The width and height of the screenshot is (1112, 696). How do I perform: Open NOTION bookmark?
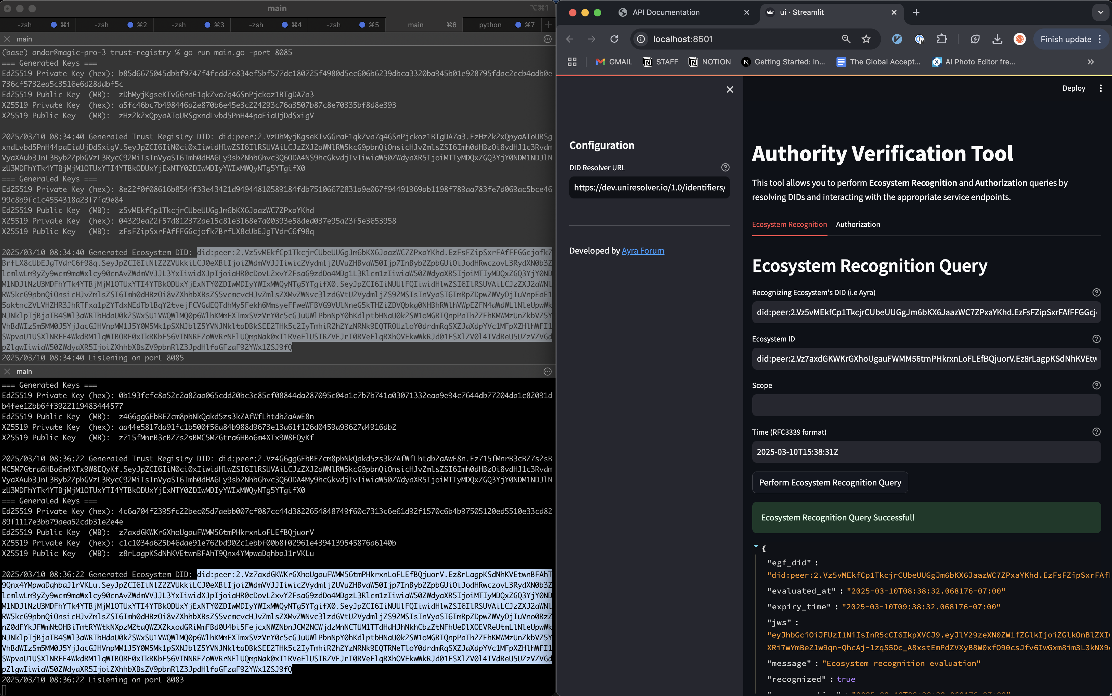coord(709,62)
